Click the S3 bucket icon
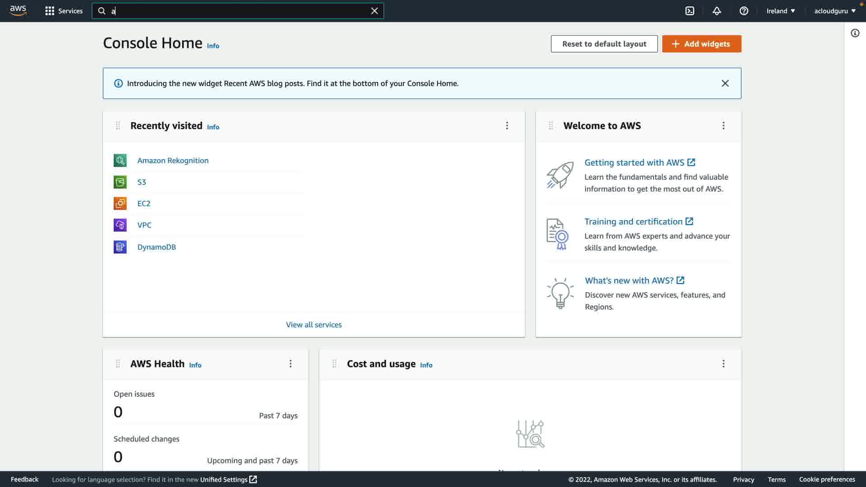Screen dimensions: 866x487 pyautogui.click(x=120, y=182)
